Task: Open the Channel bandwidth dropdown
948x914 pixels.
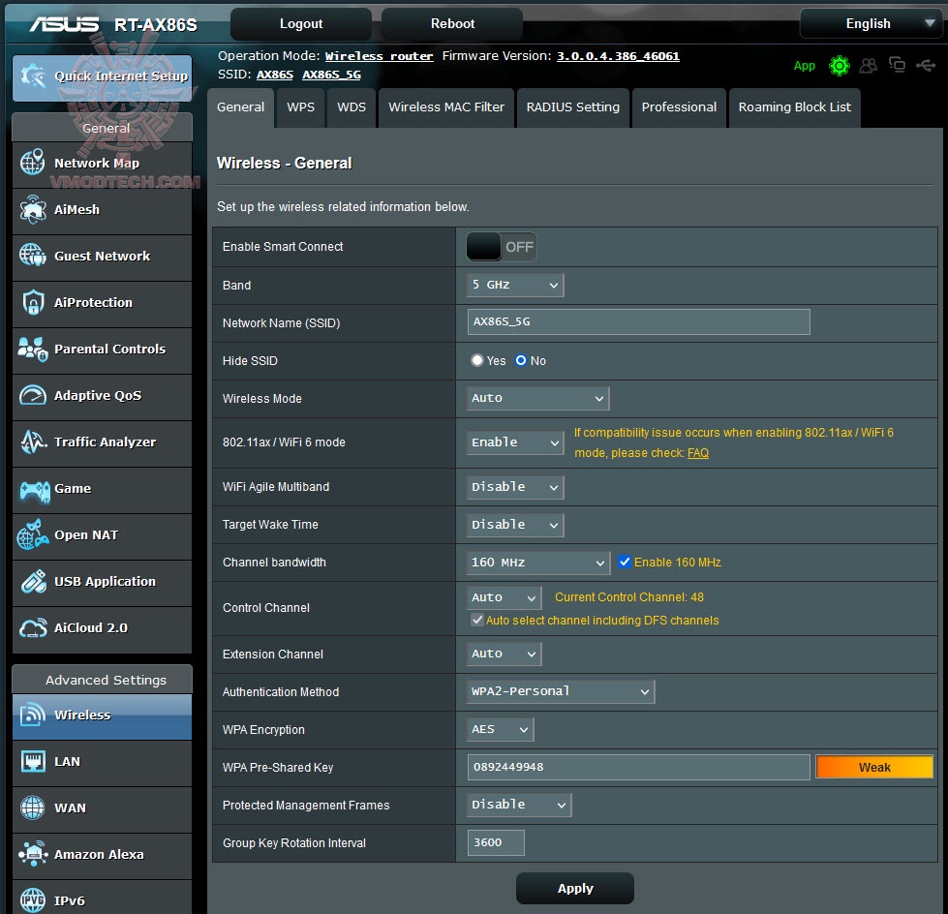Action: [x=538, y=563]
